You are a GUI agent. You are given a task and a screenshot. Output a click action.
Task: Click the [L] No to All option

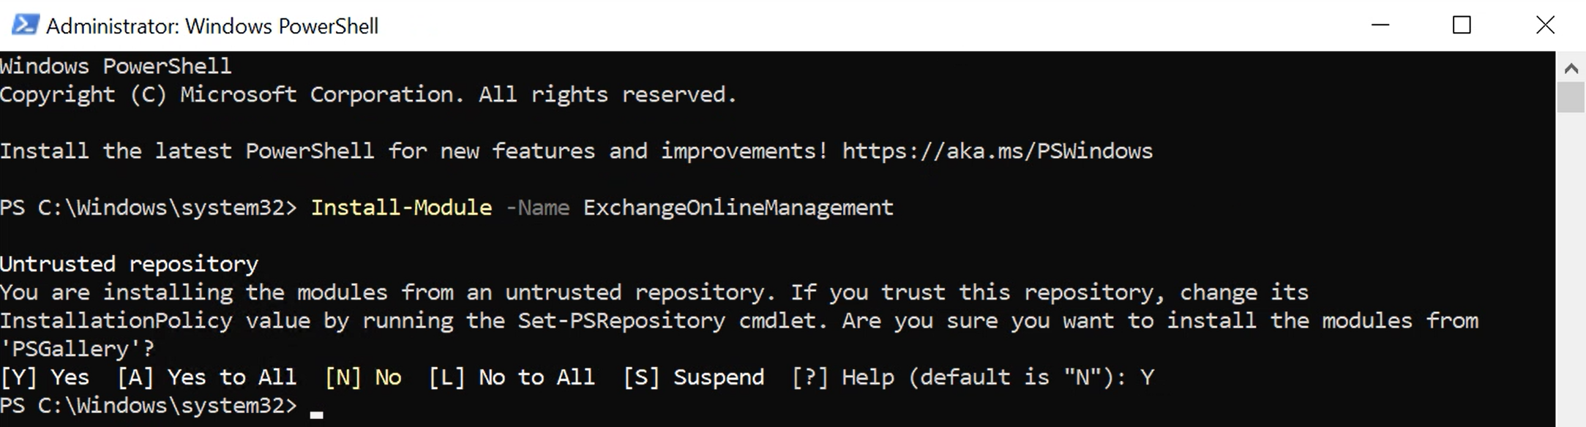point(512,377)
